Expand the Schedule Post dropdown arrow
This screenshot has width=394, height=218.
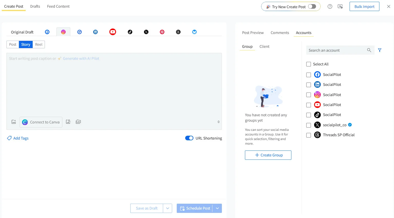[x=217, y=208]
